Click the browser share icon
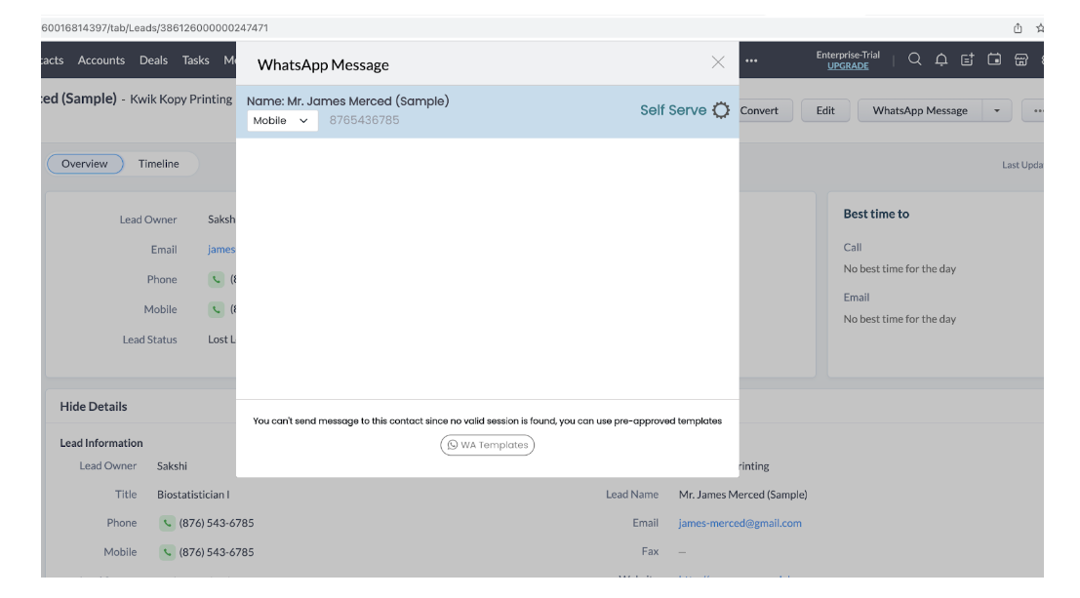Screen dimensions: 1080x598 click(x=1018, y=28)
